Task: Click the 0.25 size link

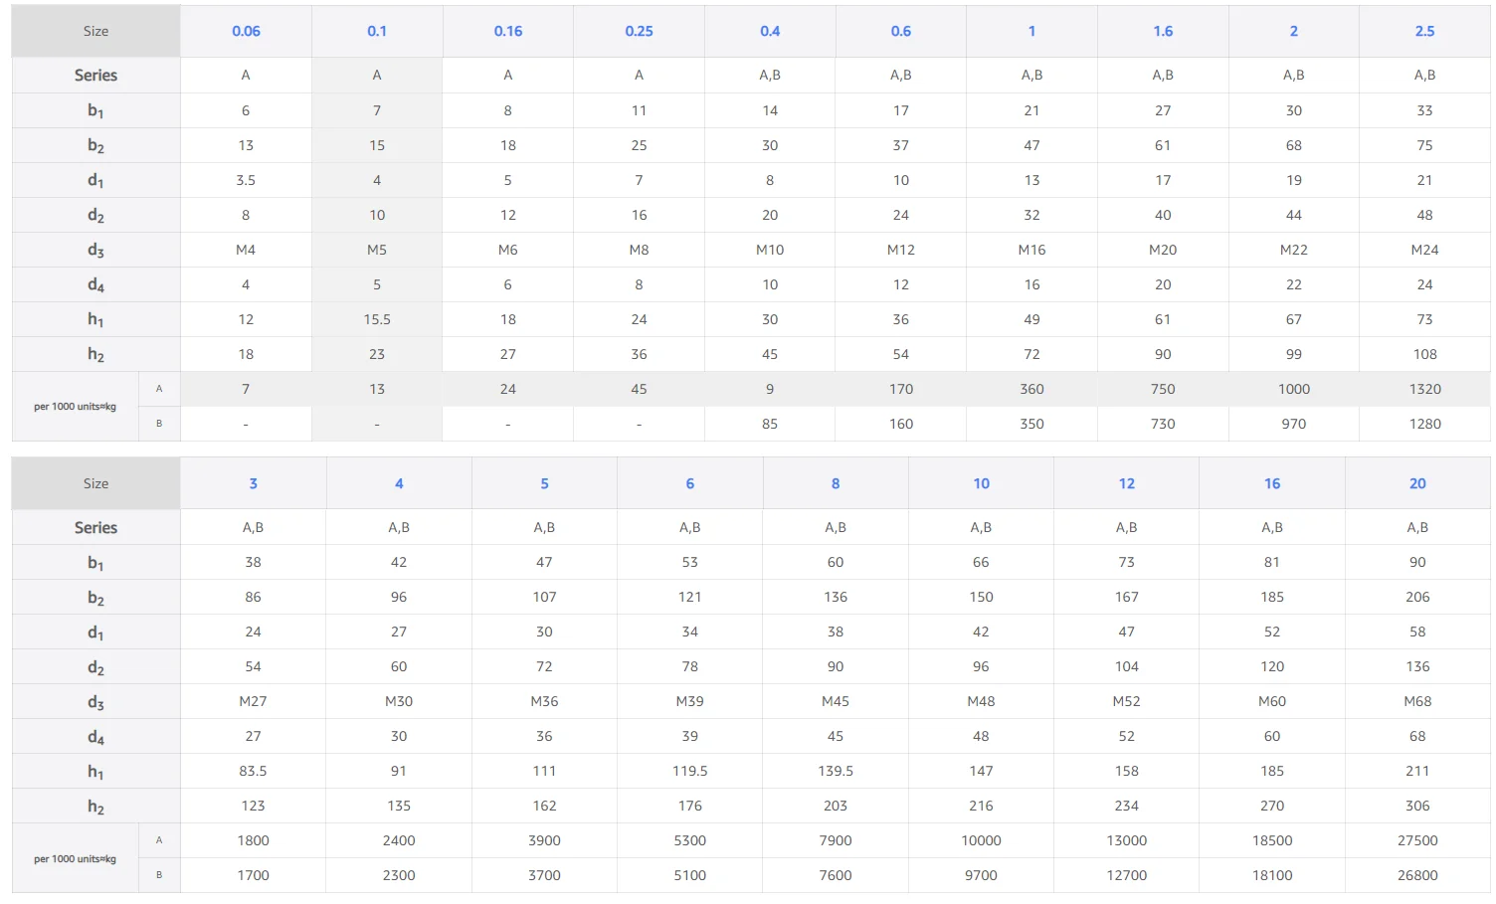Action: pos(639,31)
